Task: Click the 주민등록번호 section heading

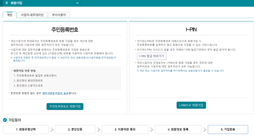Action: [65, 29]
